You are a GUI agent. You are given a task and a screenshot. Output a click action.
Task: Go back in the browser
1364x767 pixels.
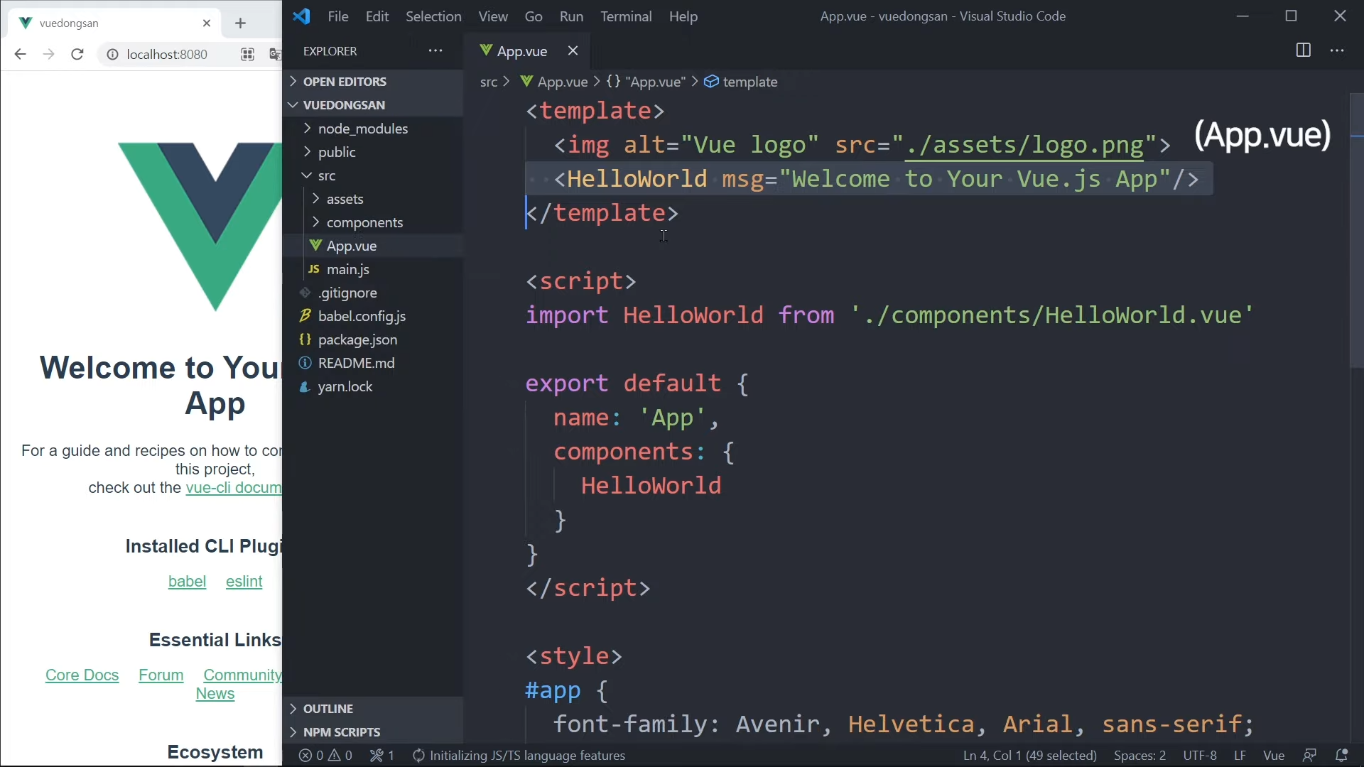(20, 54)
